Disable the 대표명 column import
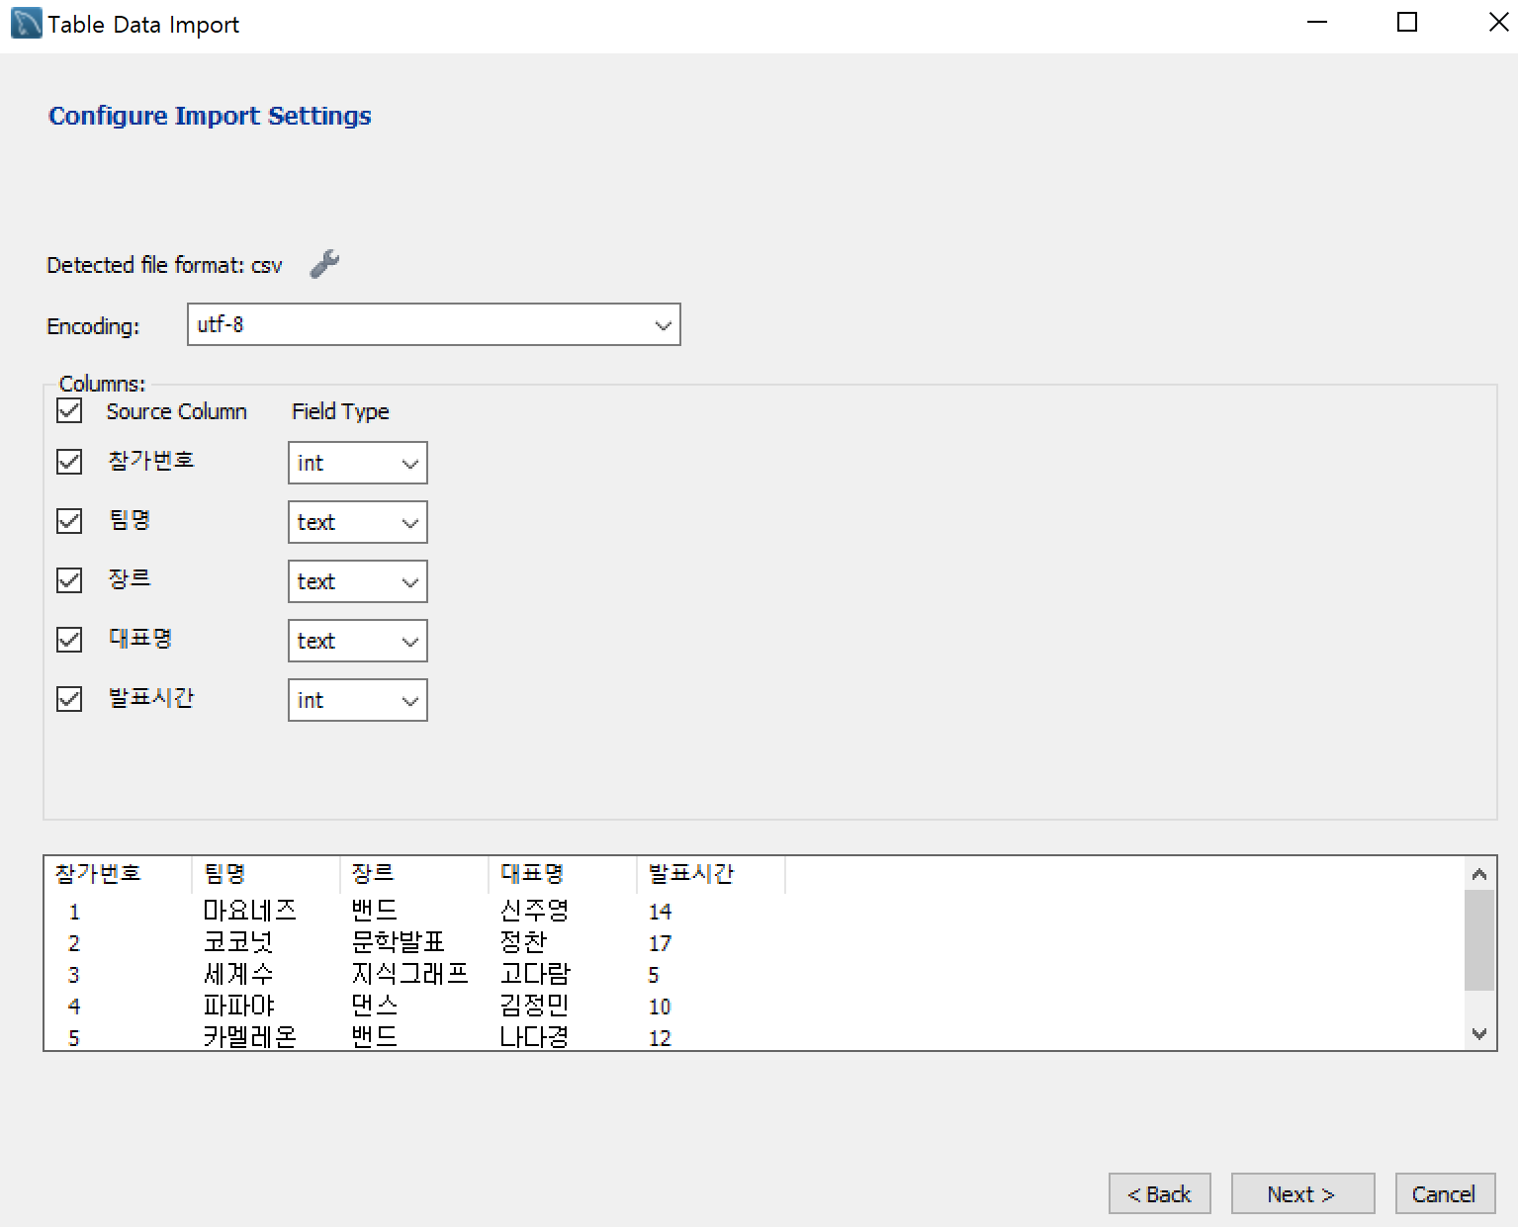Screen dimensions: 1518x1227 click(69, 640)
